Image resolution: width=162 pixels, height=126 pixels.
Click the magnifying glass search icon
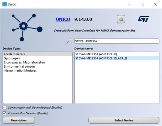tap(69, 41)
